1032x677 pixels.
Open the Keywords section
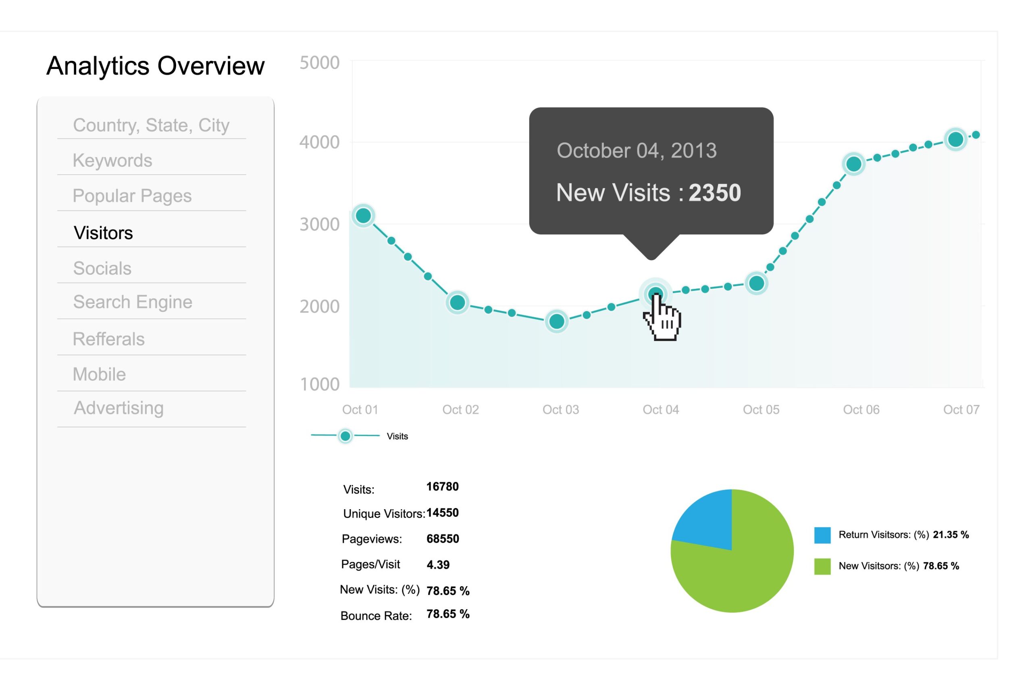coord(113,160)
